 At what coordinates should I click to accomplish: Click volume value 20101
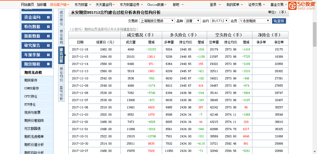tap(131, 57)
